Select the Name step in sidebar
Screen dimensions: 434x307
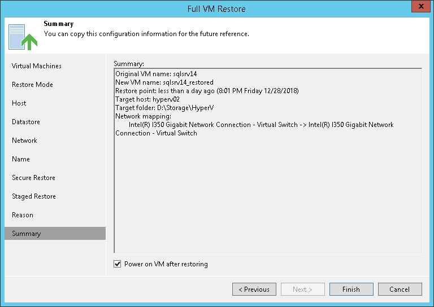pyautogui.click(x=21, y=159)
